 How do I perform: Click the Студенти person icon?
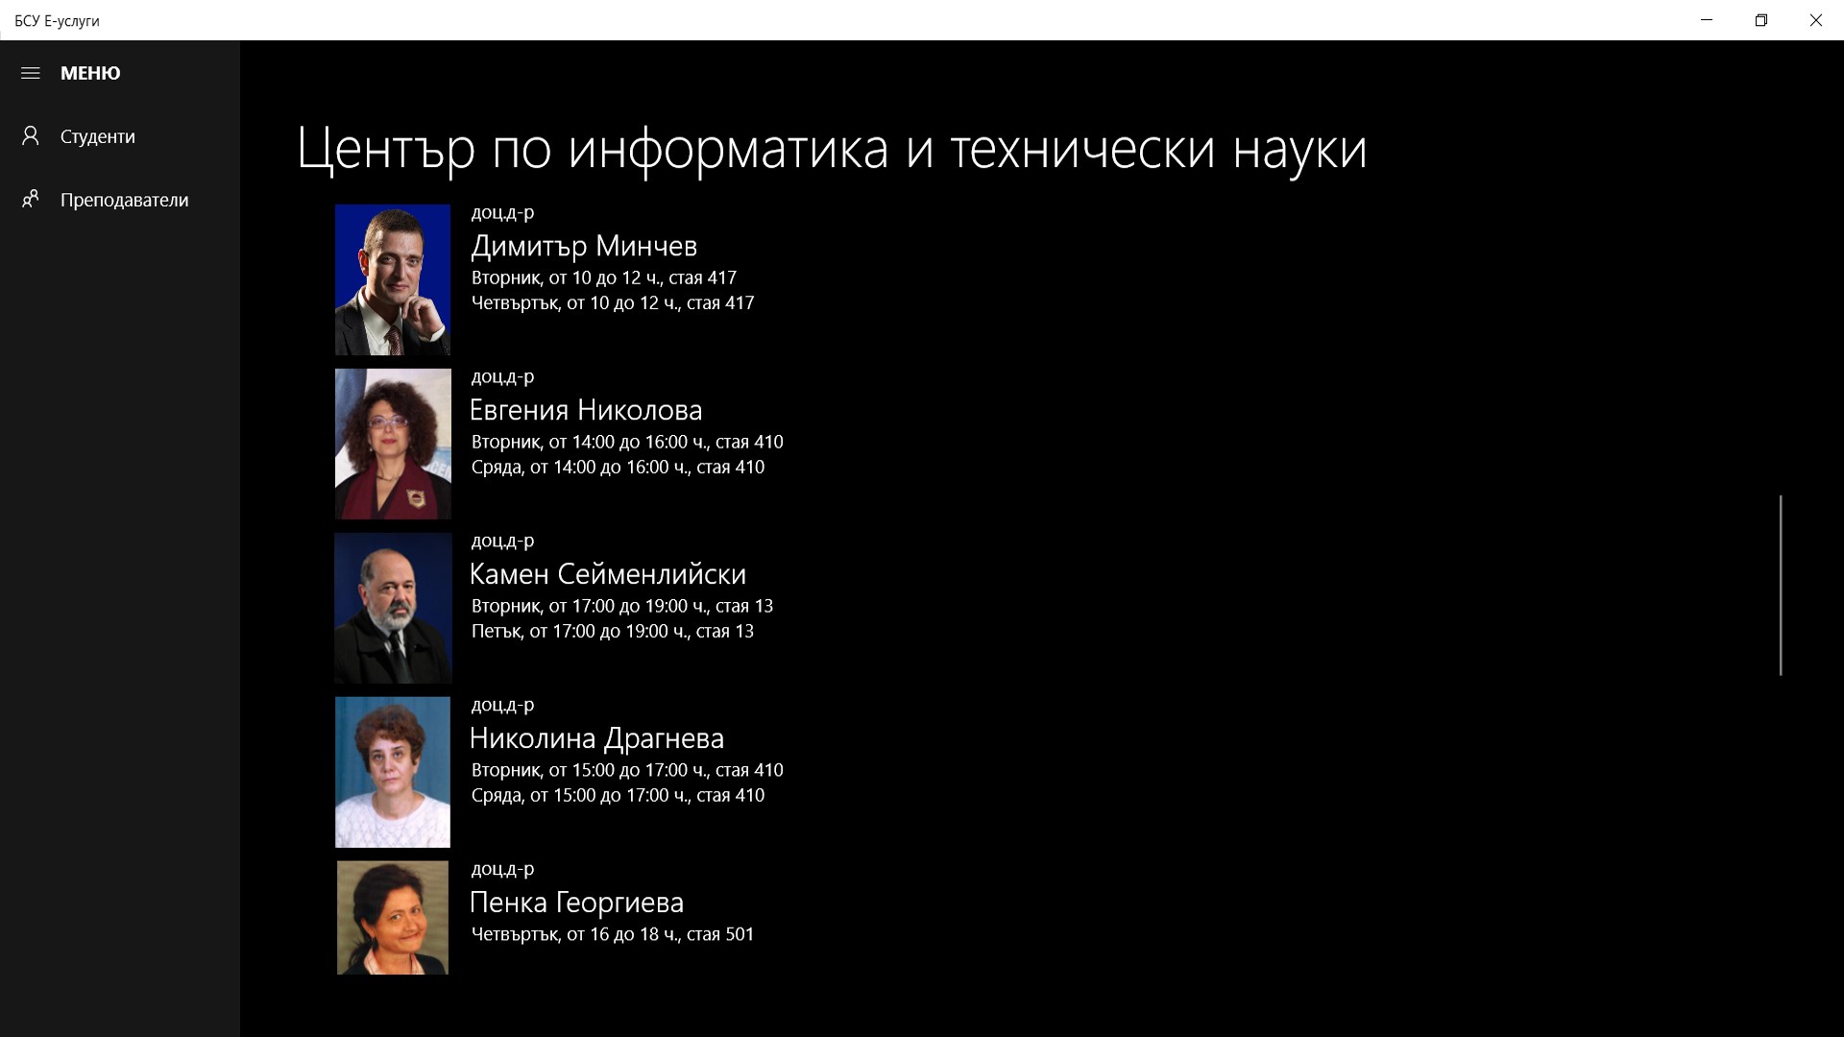(x=31, y=136)
